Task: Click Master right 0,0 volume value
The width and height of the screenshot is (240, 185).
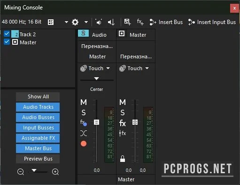Action: 143,170
